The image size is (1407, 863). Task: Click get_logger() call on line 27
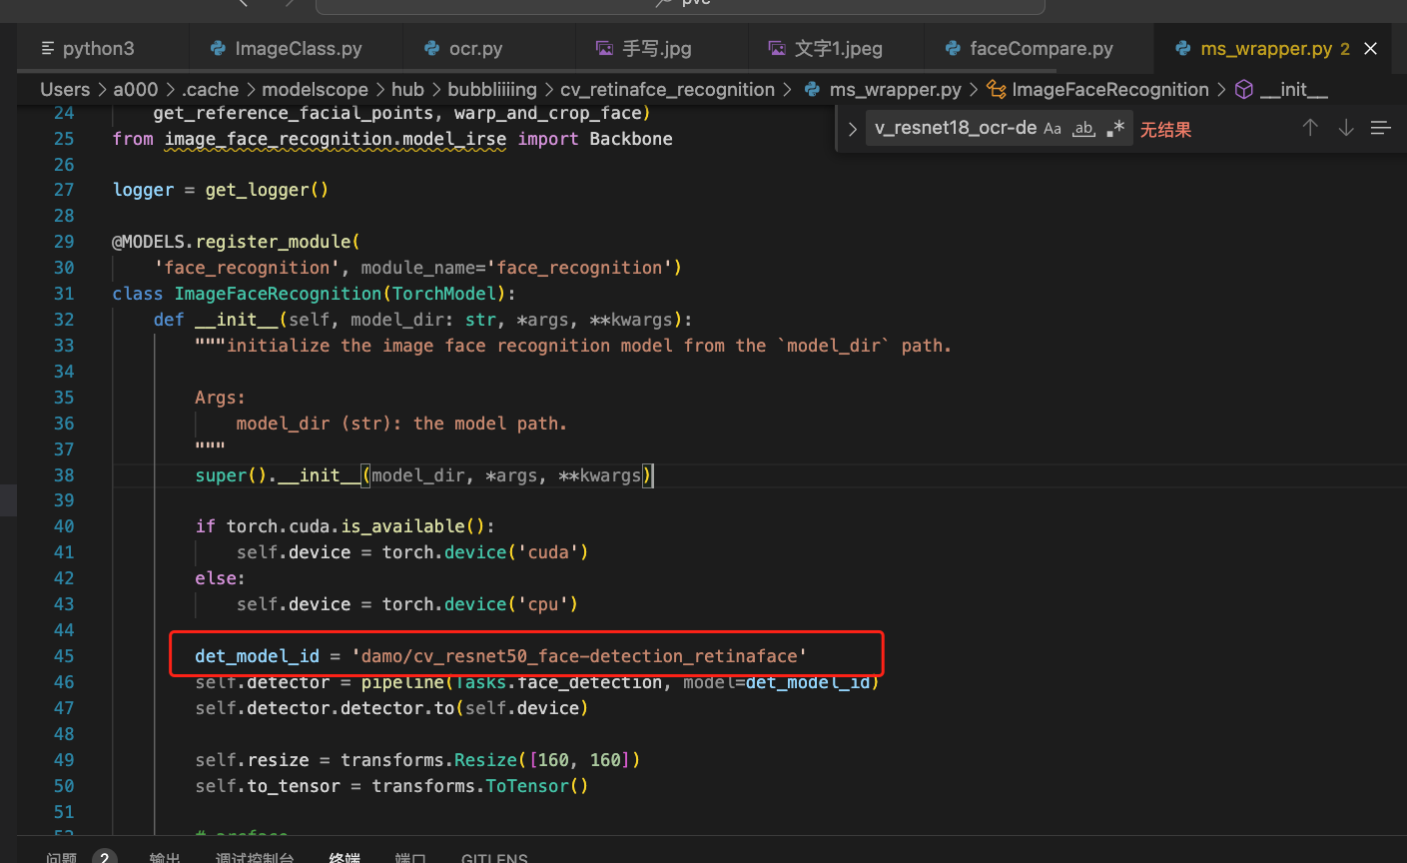[x=268, y=190]
